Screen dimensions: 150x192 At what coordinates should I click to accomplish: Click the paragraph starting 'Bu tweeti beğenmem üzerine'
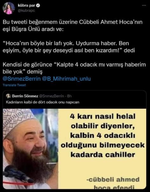click(x=72, y=26)
